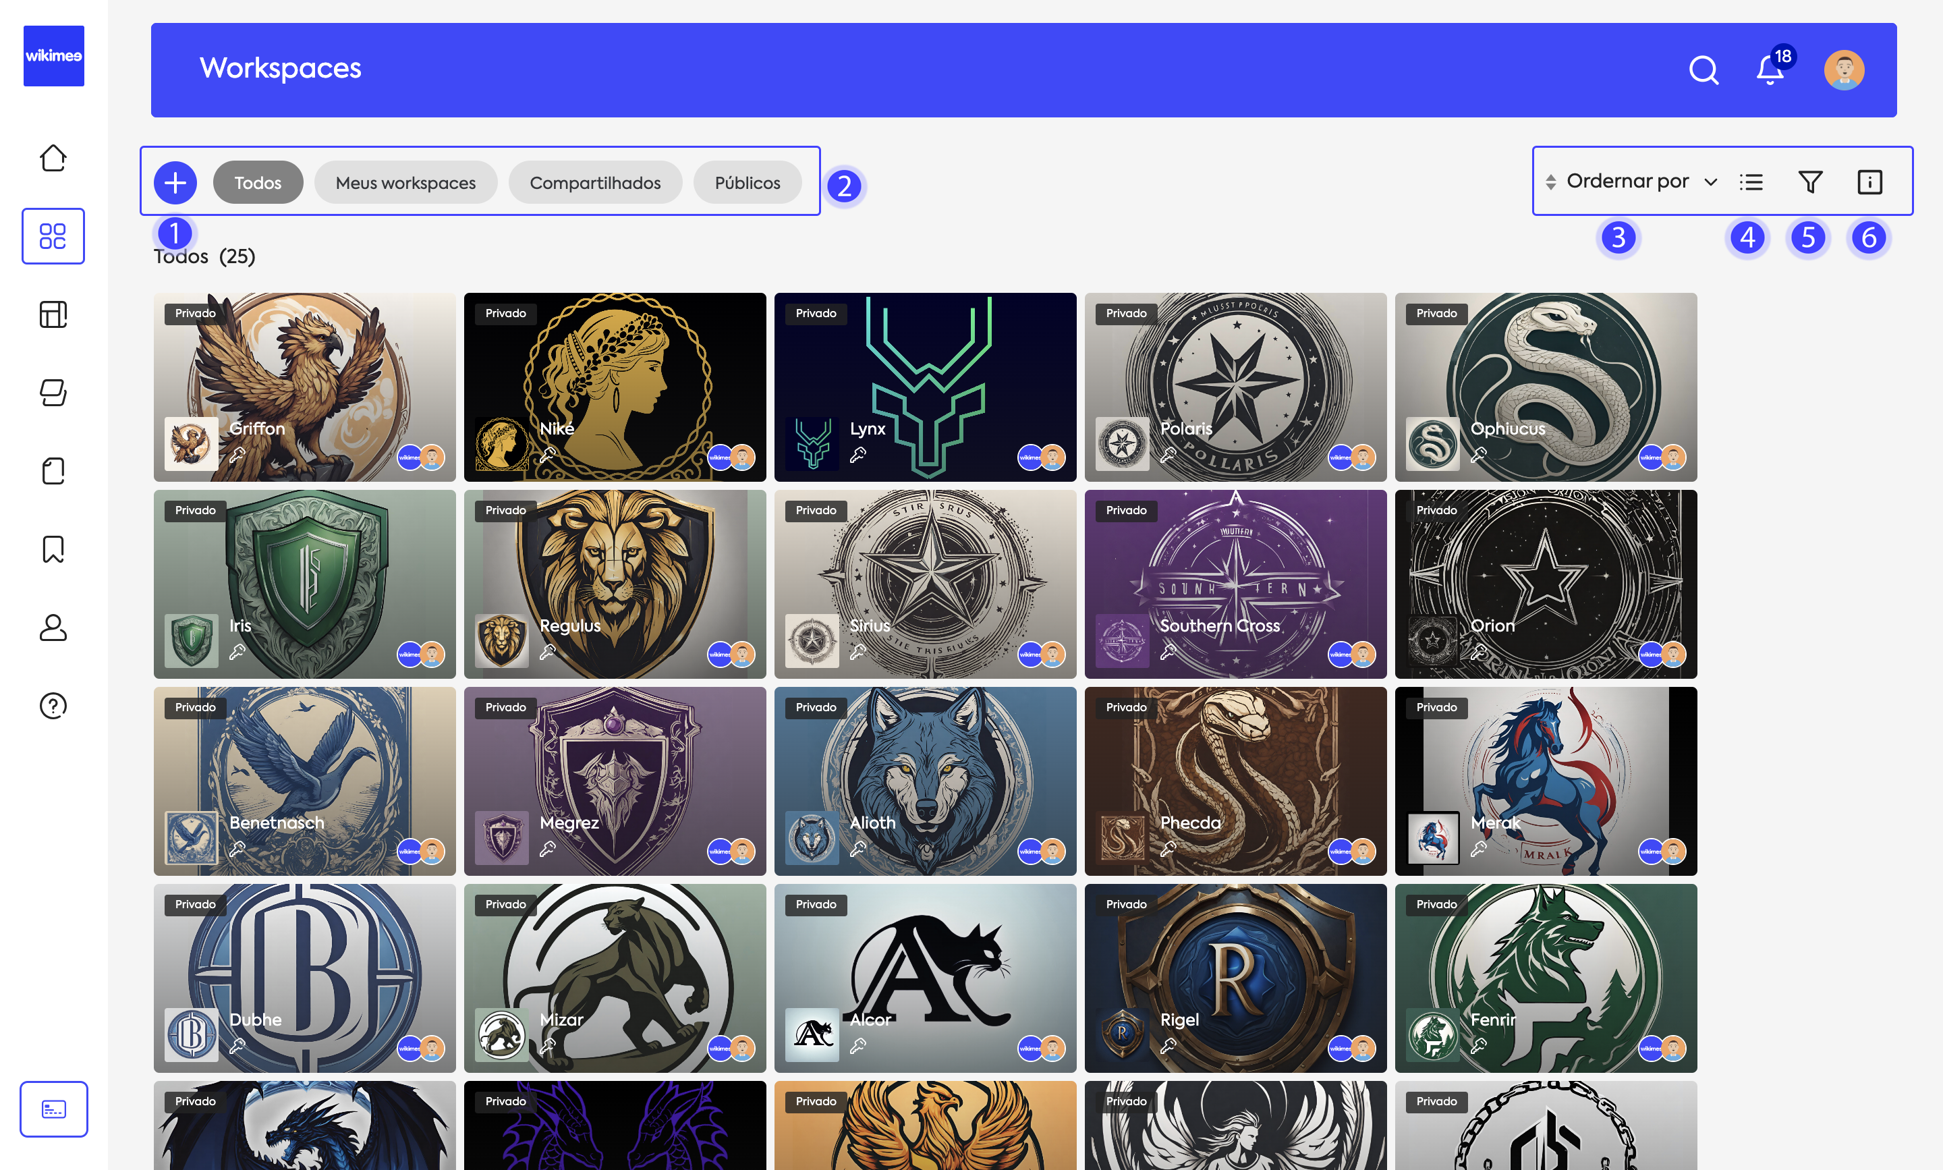
Task: Open the Southern Cross workspace card
Action: coord(1235,584)
